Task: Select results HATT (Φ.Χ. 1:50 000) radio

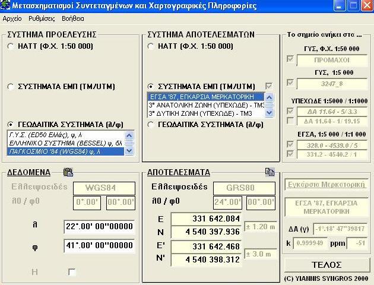Action: 151,46
